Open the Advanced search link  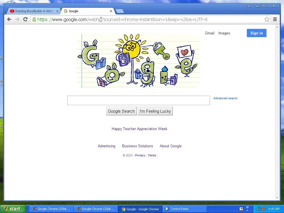coord(225,98)
